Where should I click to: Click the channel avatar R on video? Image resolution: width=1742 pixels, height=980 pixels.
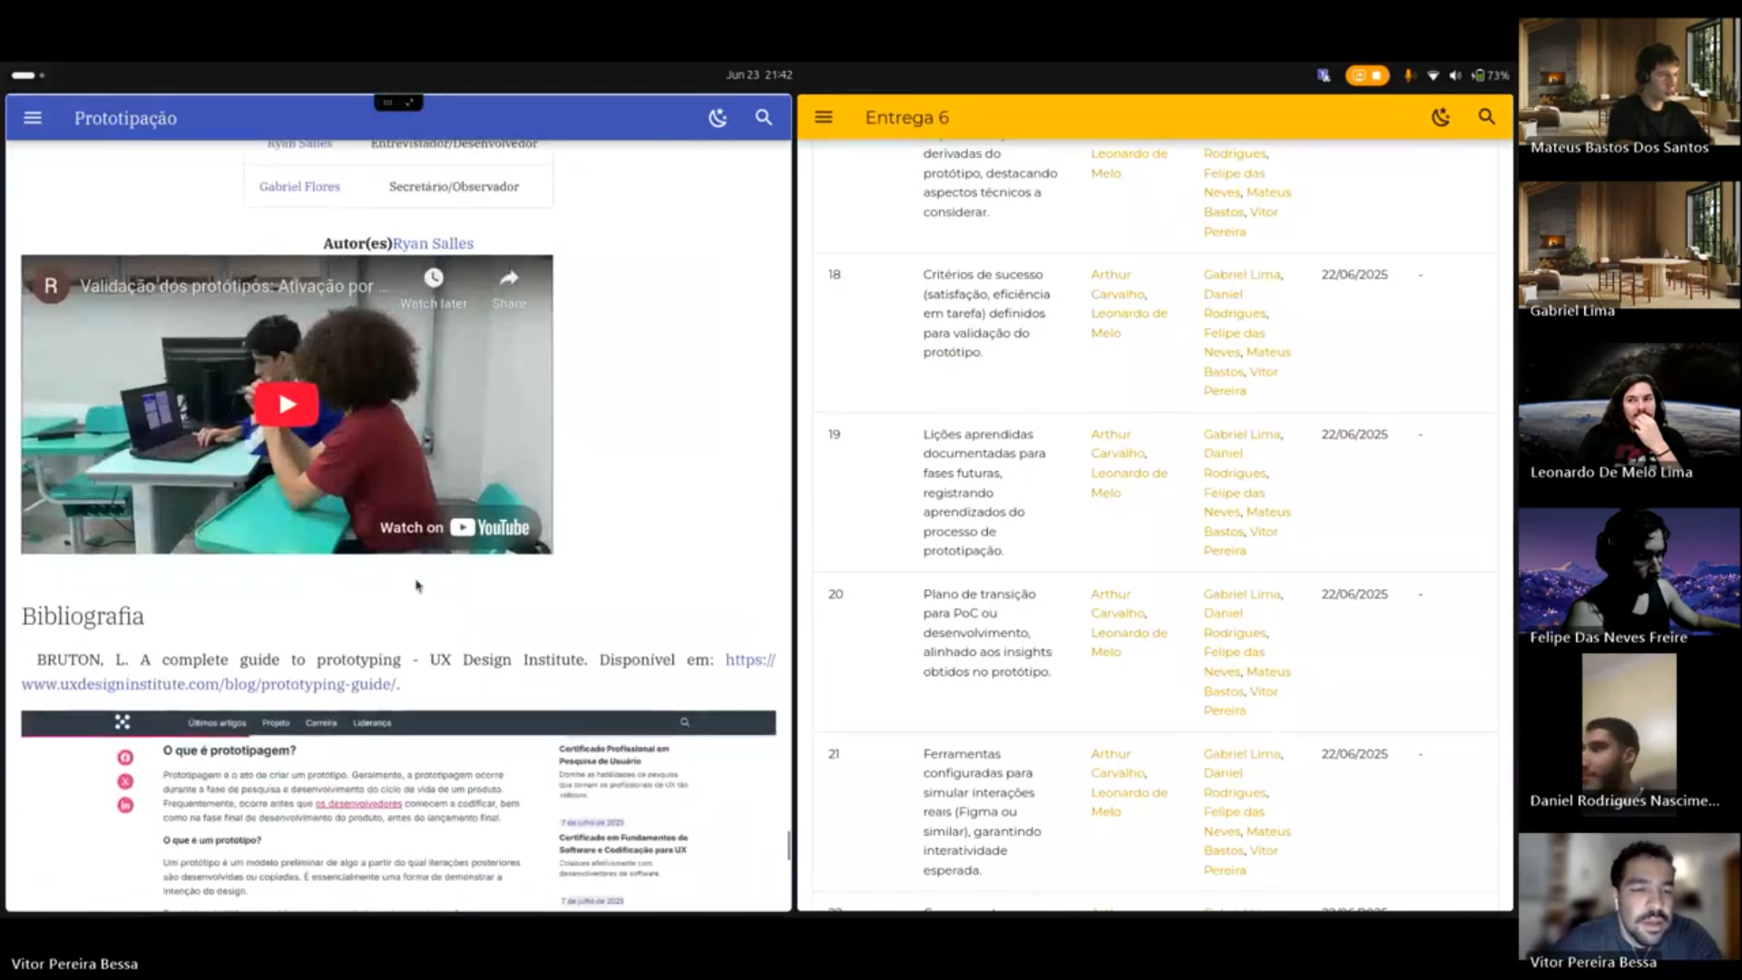click(51, 286)
